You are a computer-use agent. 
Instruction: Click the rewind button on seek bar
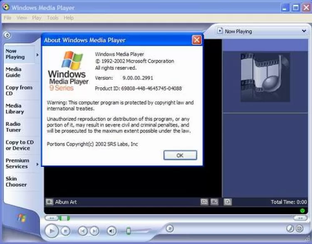point(51,218)
